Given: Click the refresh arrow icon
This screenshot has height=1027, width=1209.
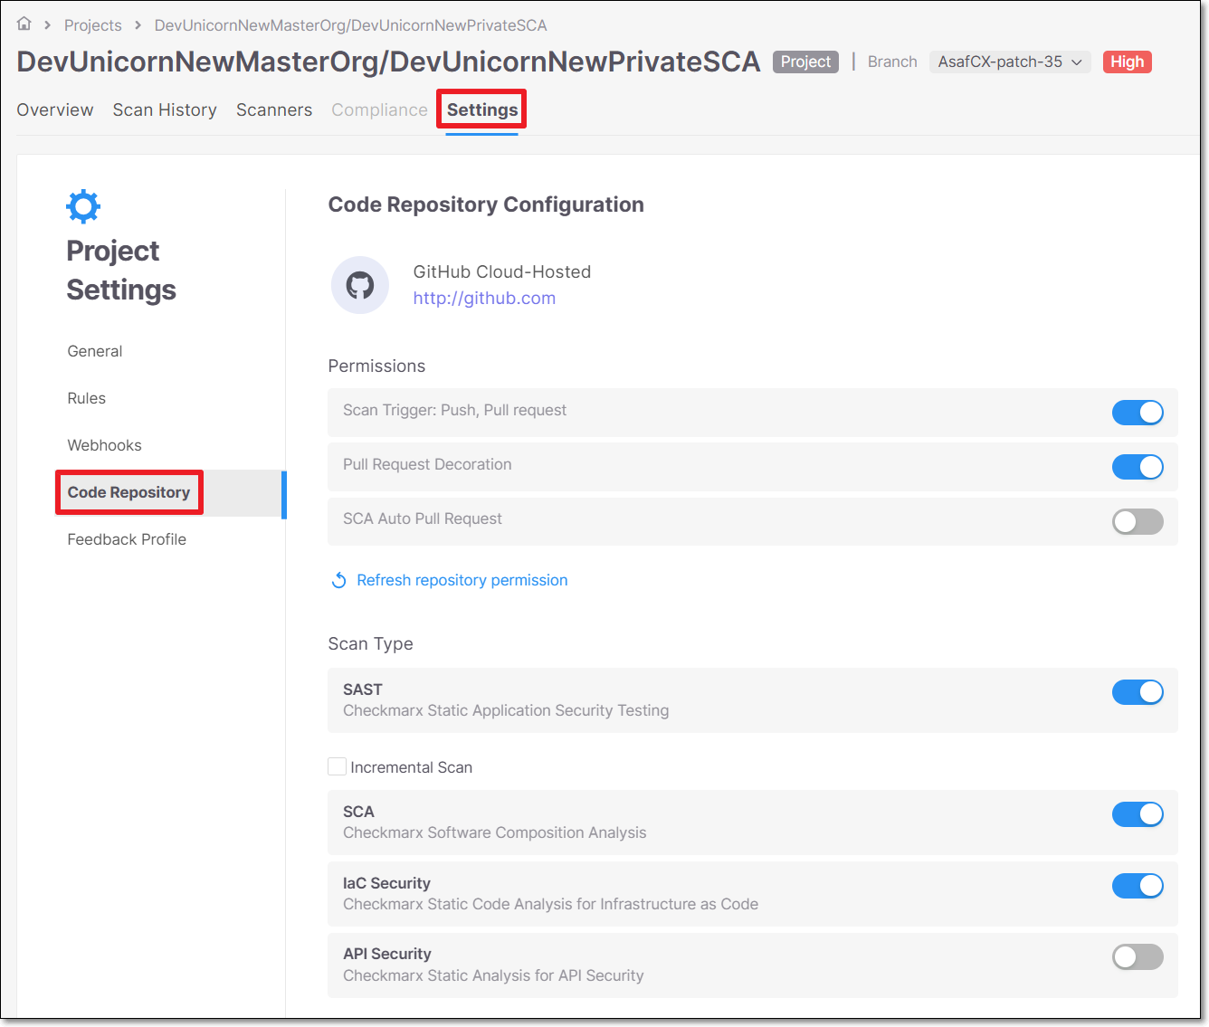Looking at the screenshot, I should pos(339,580).
